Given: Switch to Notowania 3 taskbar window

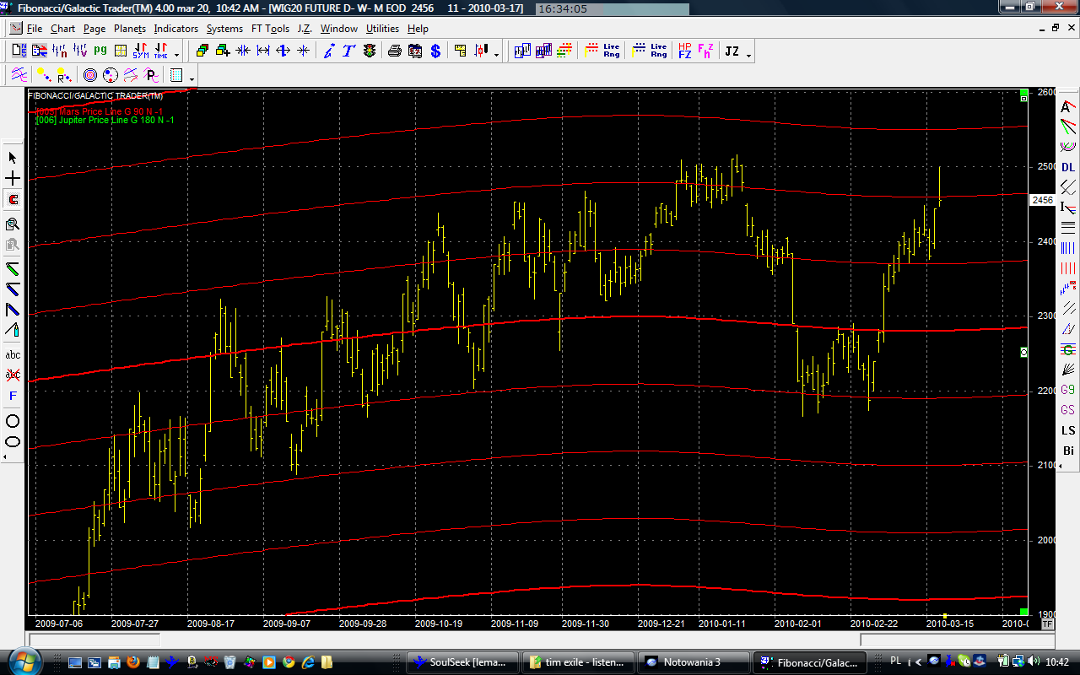Looking at the screenshot, I should [x=692, y=662].
